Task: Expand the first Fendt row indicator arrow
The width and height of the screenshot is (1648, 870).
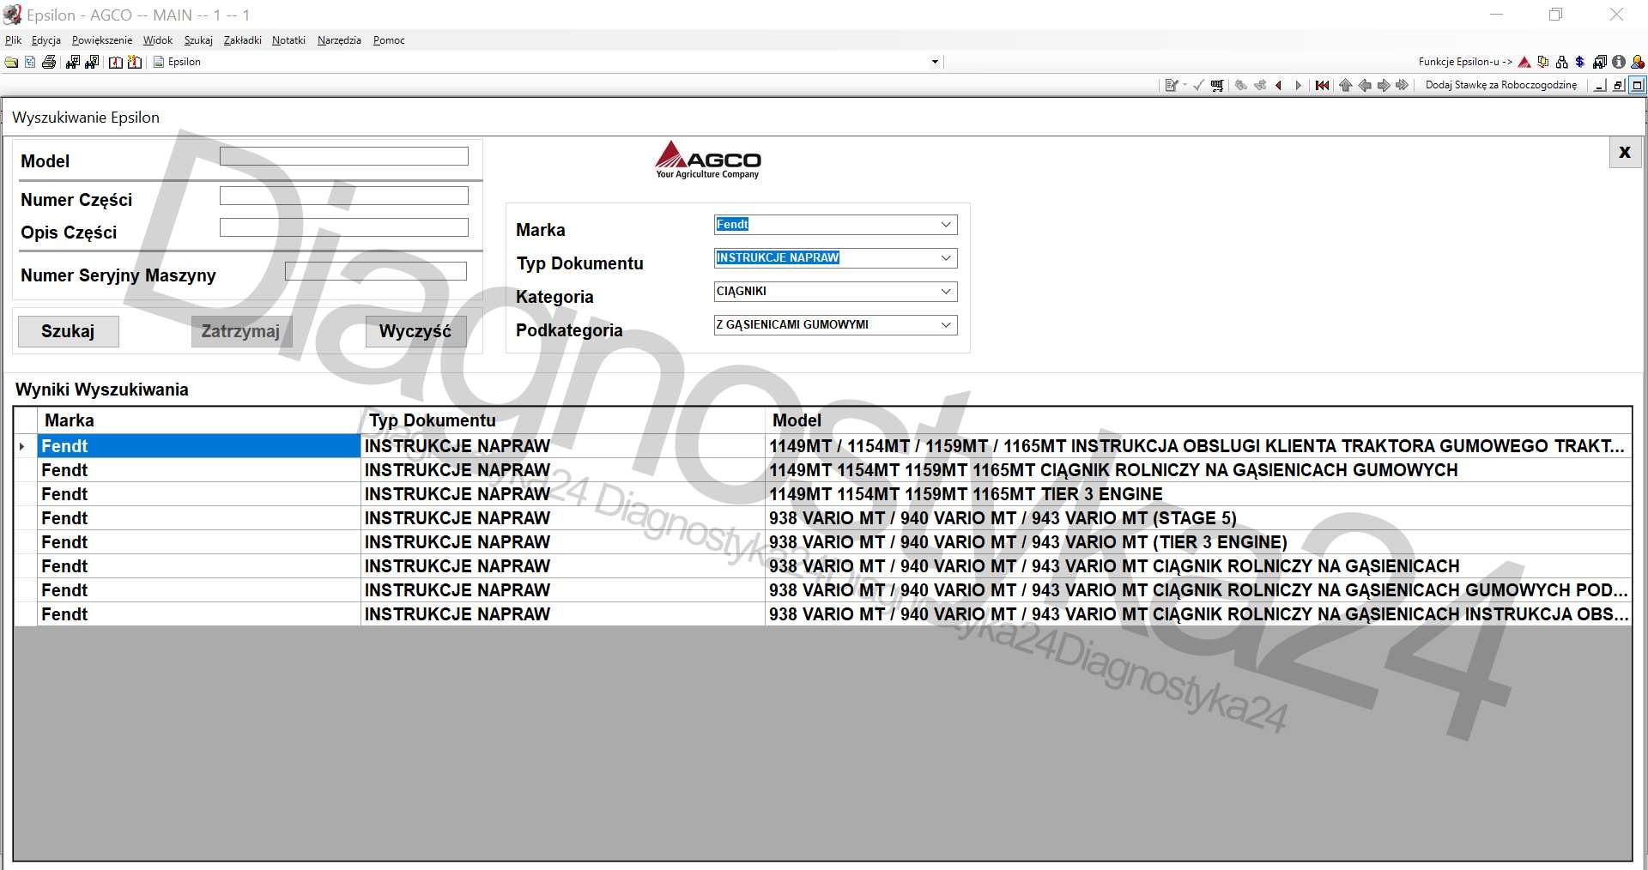Action: pos(22,446)
